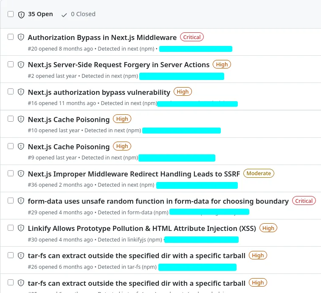The height and width of the screenshot is (293, 321).
Task: Click shield icon of Server-Side Request Forgery alert
Action: pyautogui.click(x=21, y=65)
